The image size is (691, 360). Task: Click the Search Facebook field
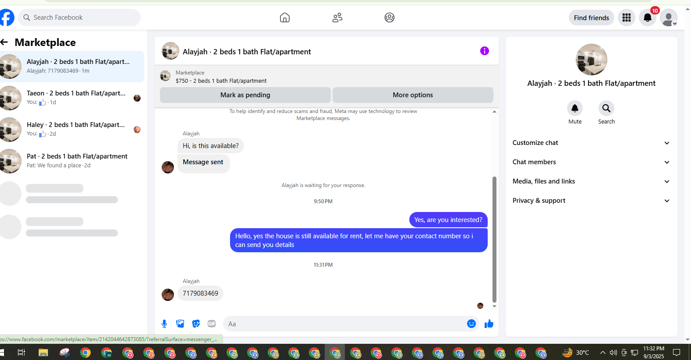[x=79, y=18]
